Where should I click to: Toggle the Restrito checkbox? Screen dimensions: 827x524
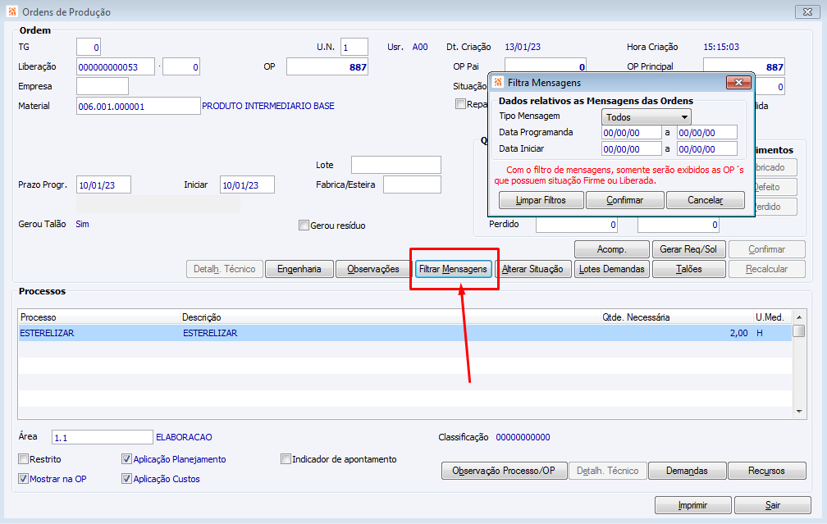tap(23, 458)
